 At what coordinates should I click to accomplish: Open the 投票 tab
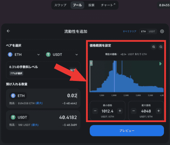point(91,5)
